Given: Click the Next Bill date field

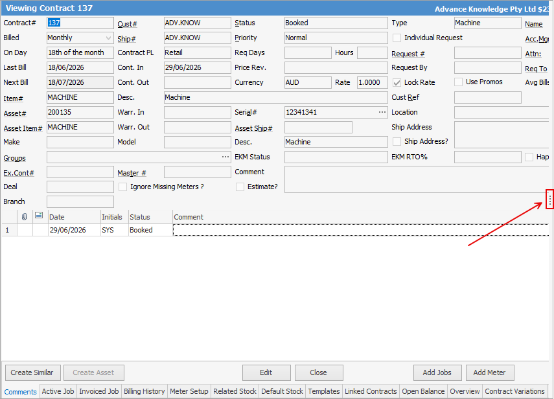Looking at the screenshot, I should [80, 82].
